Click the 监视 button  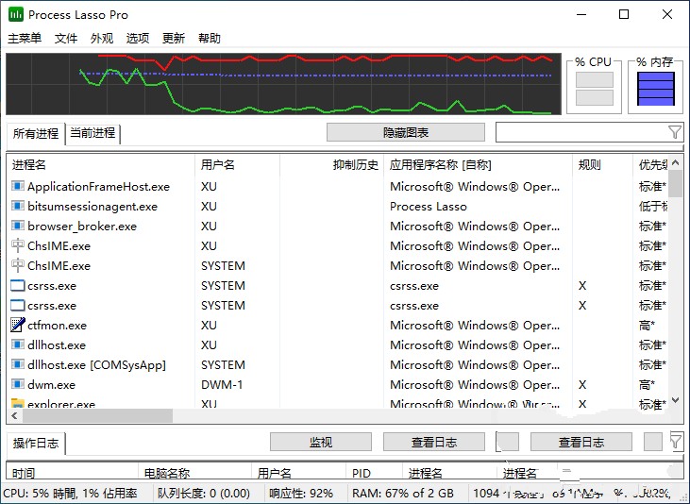(321, 442)
